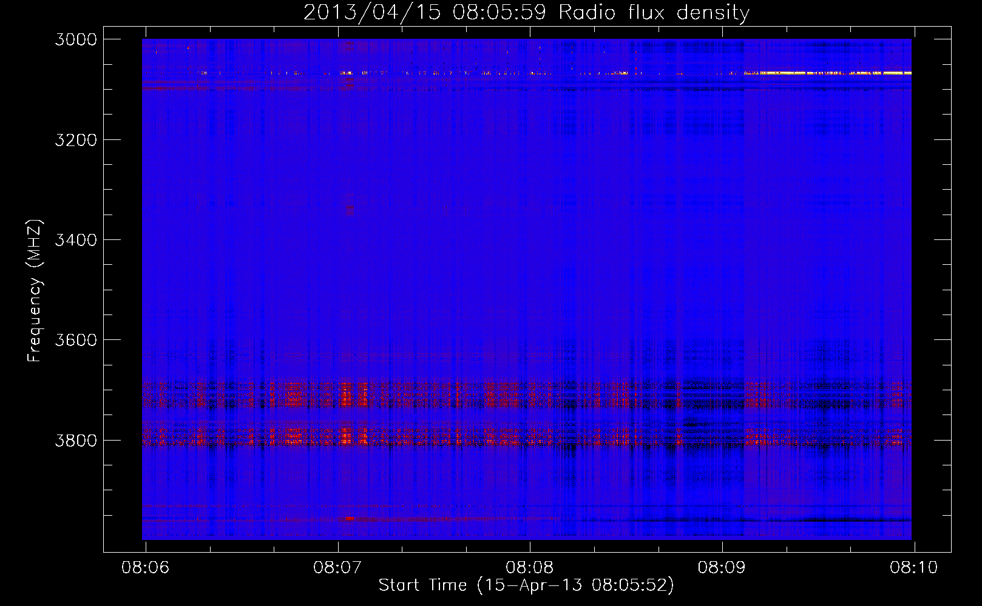Click the 08:10 time tick label
This screenshot has width=982, height=606.
[x=914, y=568]
